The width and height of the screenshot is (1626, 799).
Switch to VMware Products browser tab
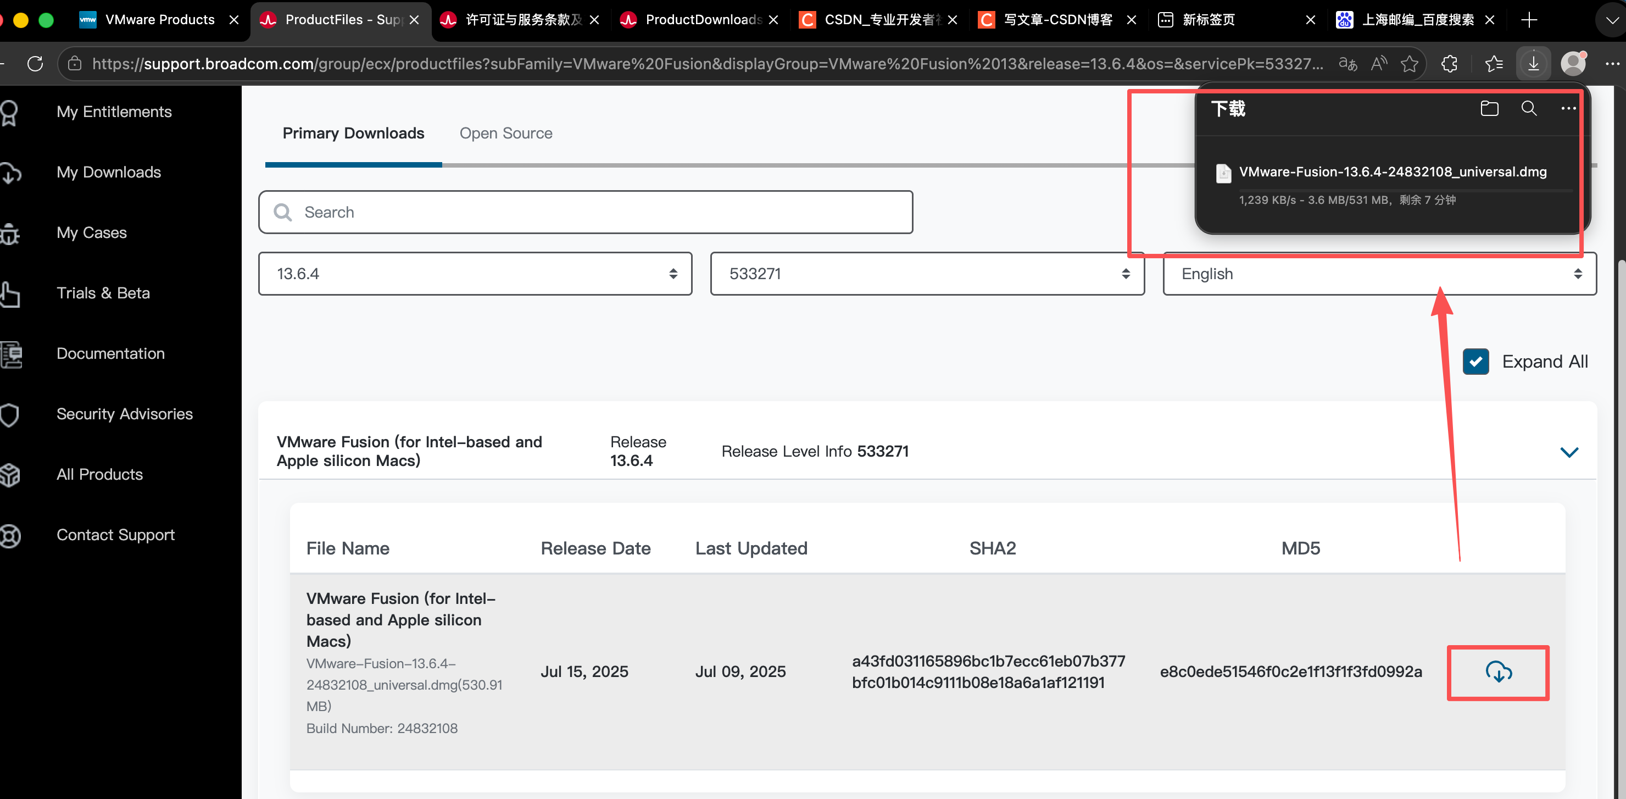point(159,20)
